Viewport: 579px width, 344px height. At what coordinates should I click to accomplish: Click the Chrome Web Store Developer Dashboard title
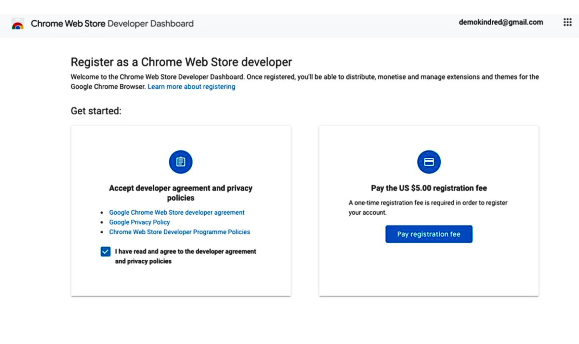coord(112,24)
